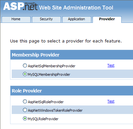Click the AspNetWindowsTokenRoleProvider label text
This screenshot has height=129, width=133.
click(55, 110)
